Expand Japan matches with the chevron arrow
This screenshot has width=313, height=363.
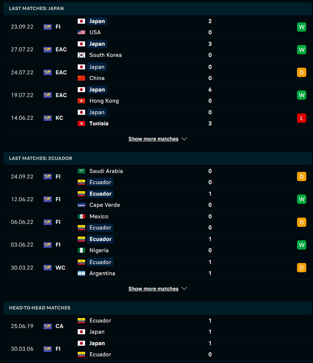(x=184, y=139)
